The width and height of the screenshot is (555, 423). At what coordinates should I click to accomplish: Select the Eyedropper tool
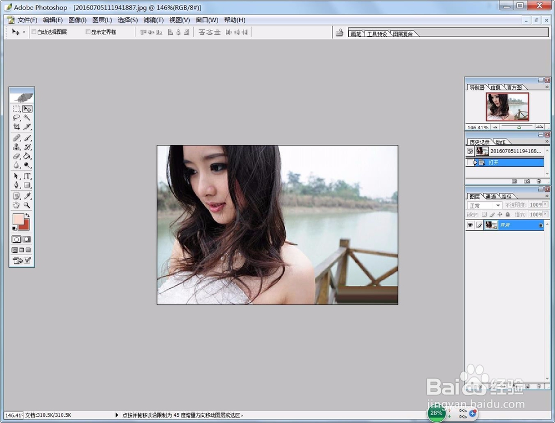point(27,196)
